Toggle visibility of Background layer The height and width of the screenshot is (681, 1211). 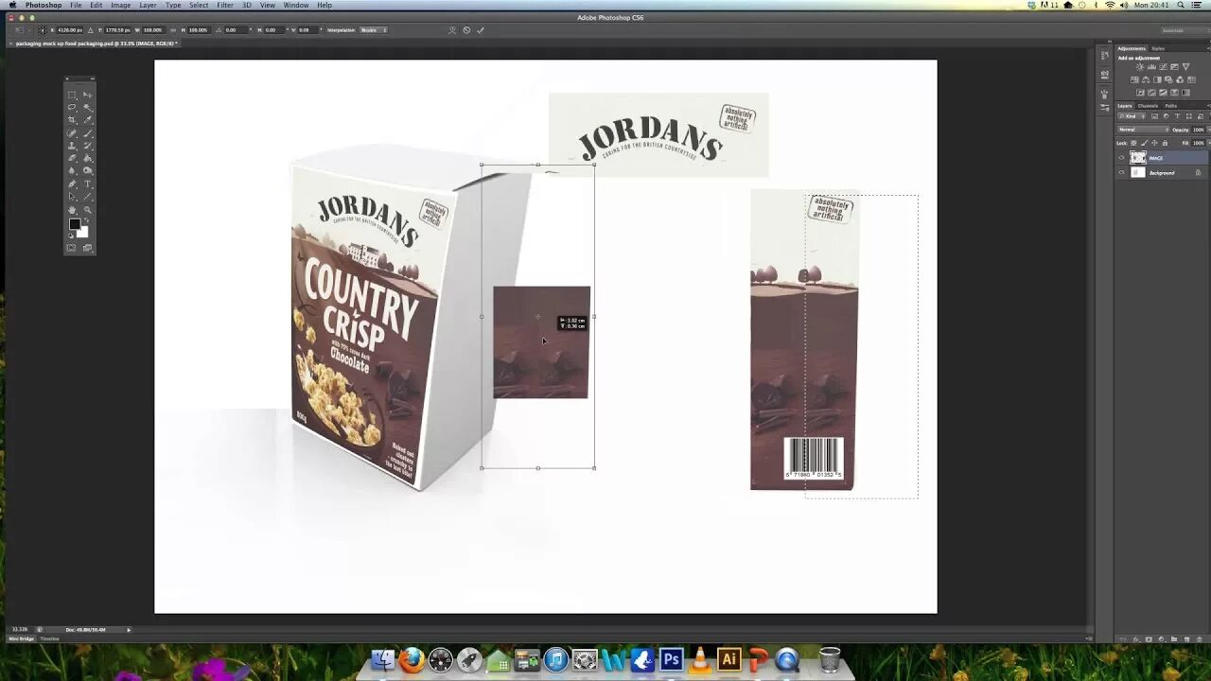coord(1121,172)
